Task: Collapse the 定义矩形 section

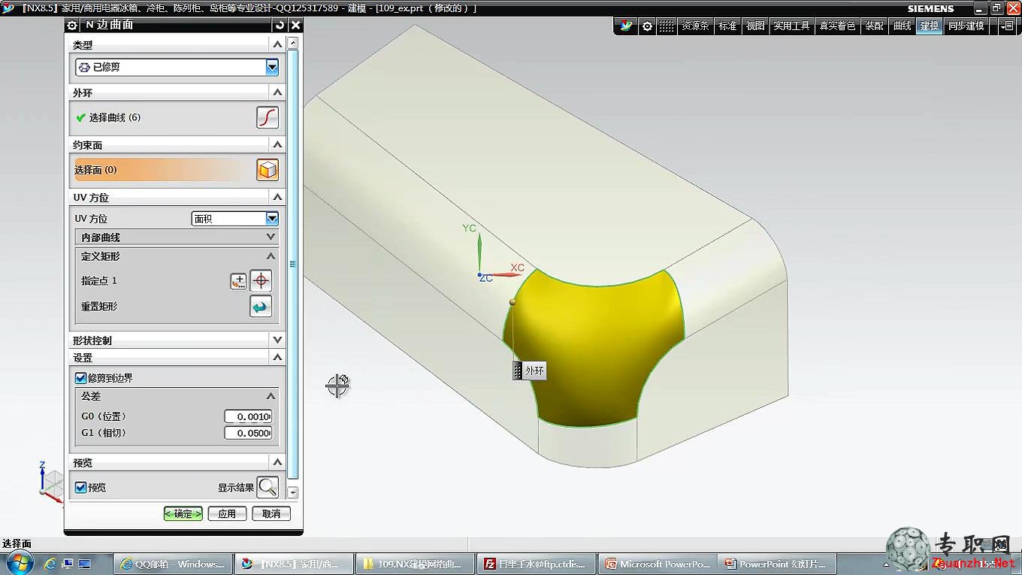Action: tap(271, 256)
